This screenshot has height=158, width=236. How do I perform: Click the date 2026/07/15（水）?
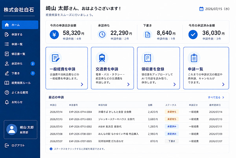[218, 9]
